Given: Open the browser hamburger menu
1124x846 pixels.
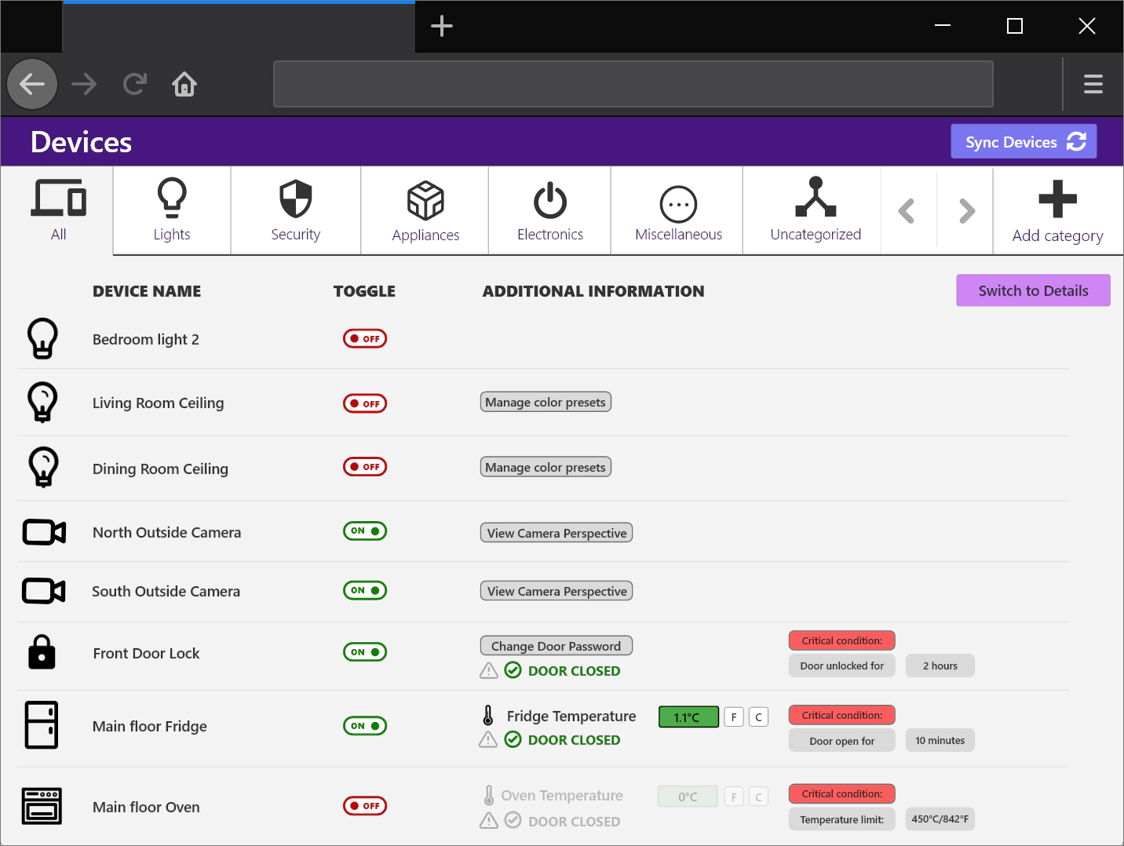Looking at the screenshot, I should pyautogui.click(x=1093, y=84).
